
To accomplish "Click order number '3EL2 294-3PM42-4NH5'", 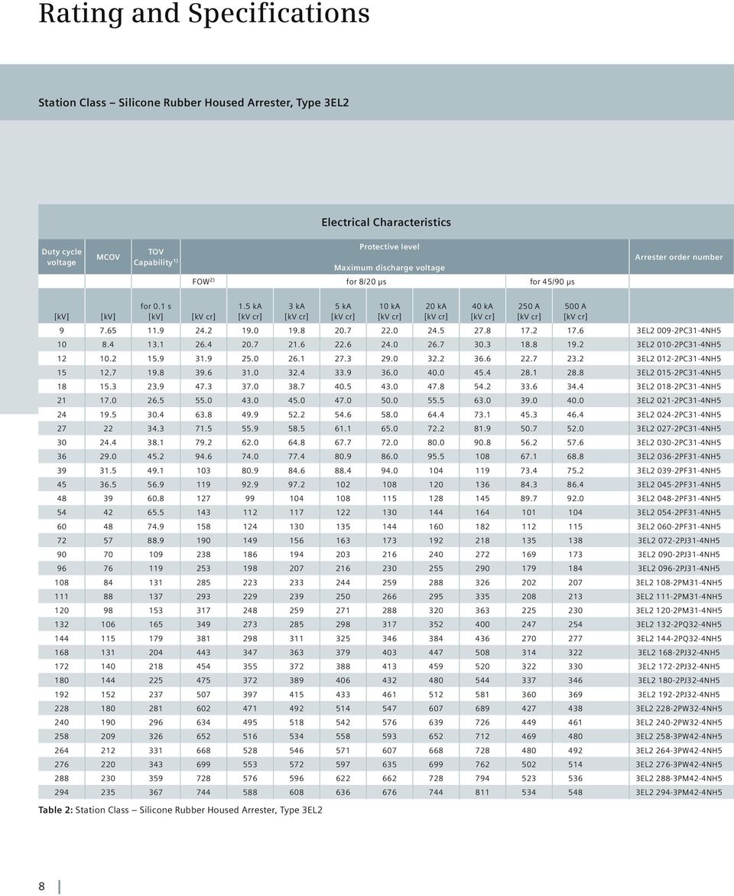I will tap(679, 793).
